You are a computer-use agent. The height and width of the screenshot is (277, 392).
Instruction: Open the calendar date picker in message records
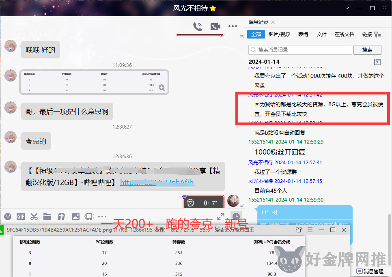pyautogui.click(x=377, y=62)
